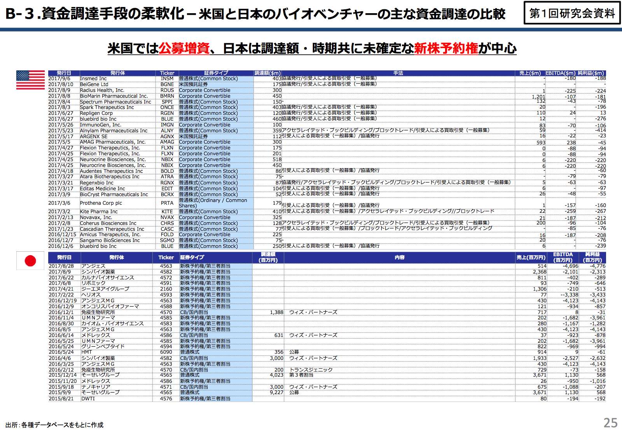Click the Japan flag icon
The height and width of the screenshot is (431, 622).
click(30, 261)
